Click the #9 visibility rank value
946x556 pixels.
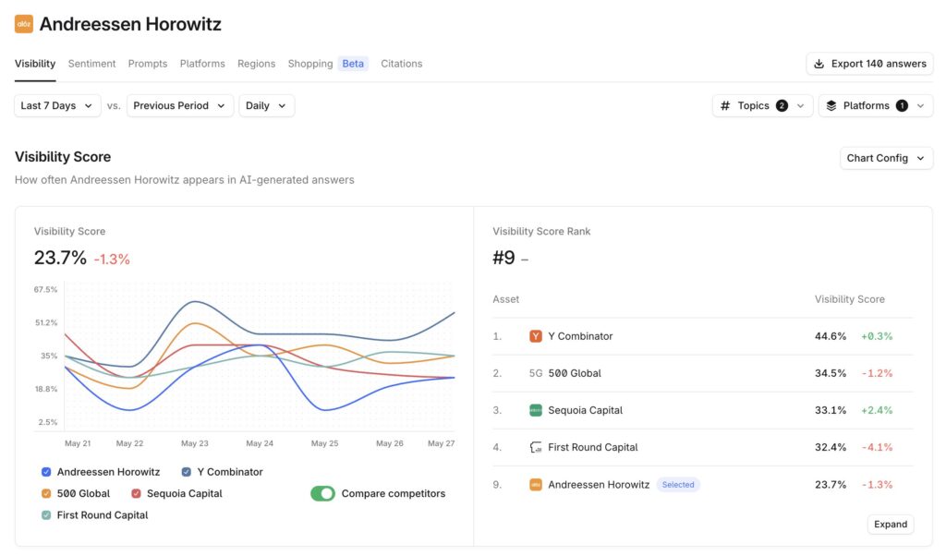[503, 258]
